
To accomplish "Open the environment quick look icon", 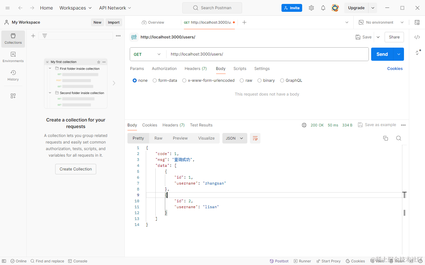I will tap(417, 22).
